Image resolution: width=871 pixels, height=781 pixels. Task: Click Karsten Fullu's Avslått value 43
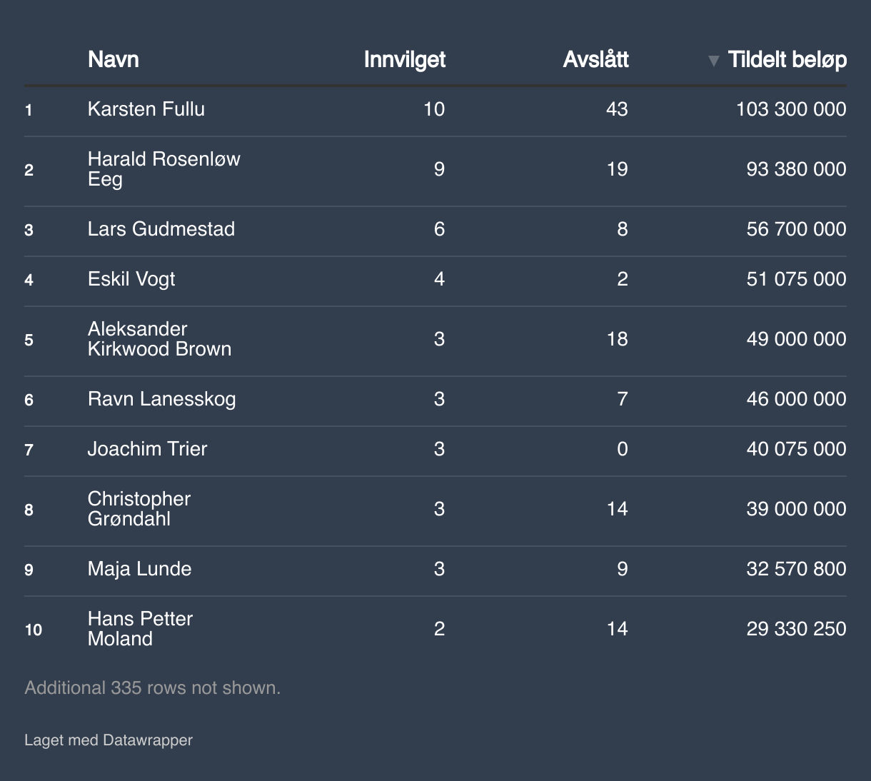click(x=616, y=109)
